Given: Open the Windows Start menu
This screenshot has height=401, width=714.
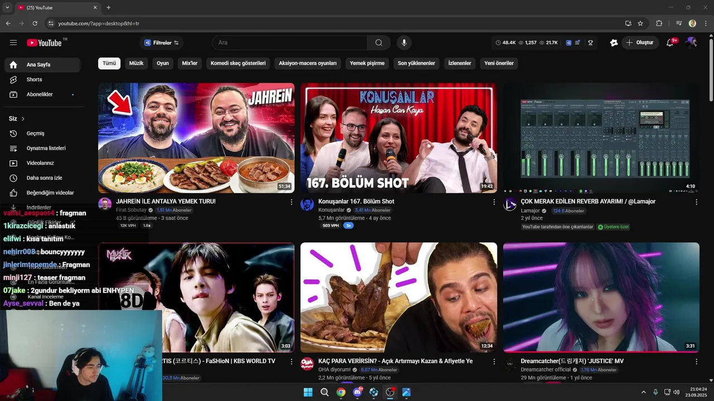Looking at the screenshot, I should 308,393.
